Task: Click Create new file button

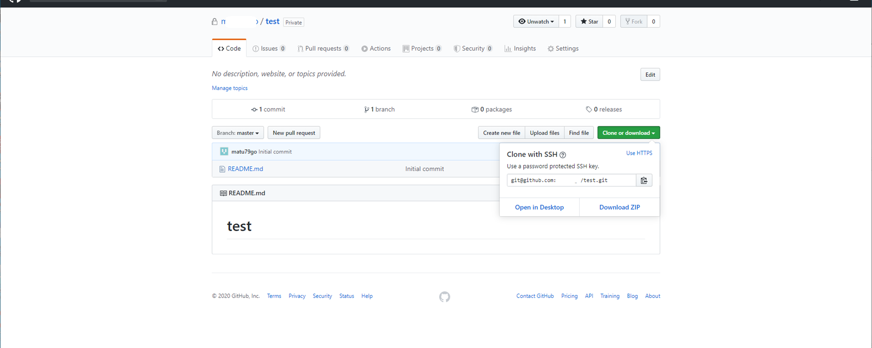Action: coord(501,133)
